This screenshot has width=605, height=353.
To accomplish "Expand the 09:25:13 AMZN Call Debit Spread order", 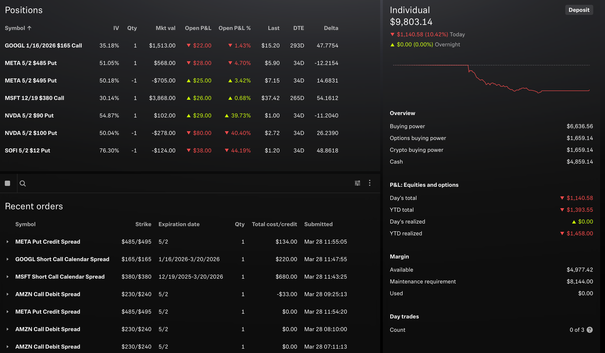I will coord(8,294).
